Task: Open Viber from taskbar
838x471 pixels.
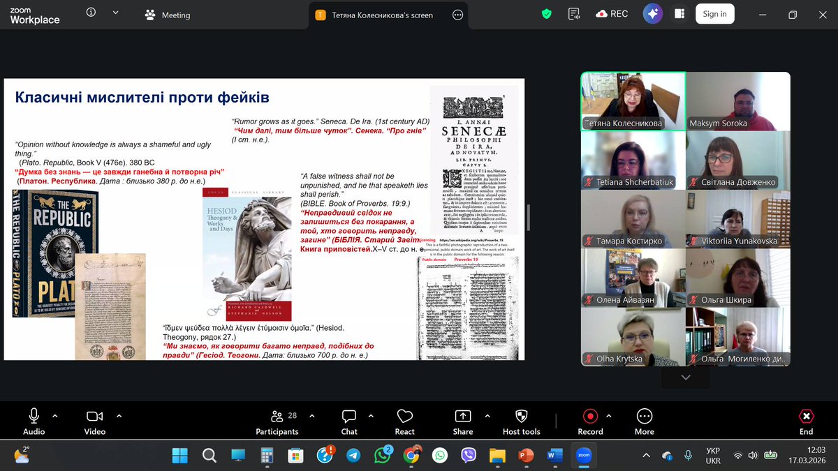Action: click(469, 456)
